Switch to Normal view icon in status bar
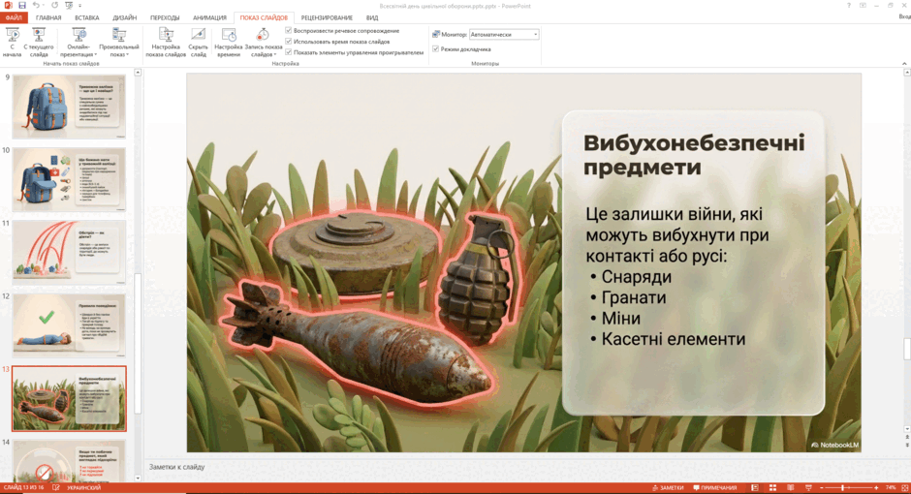The image size is (911, 494). coord(755,488)
